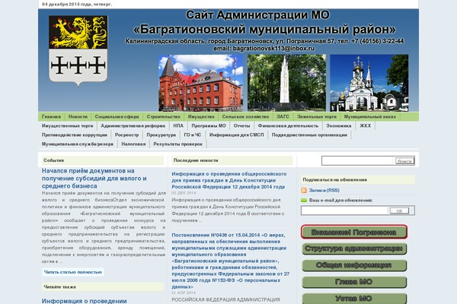
Task: Go to ГО и ЧС section
Action: tap(193, 135)
